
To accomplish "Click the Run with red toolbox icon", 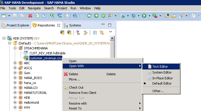I will point(155,16).
